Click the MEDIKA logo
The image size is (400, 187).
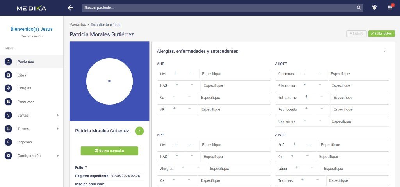point(31,8)
